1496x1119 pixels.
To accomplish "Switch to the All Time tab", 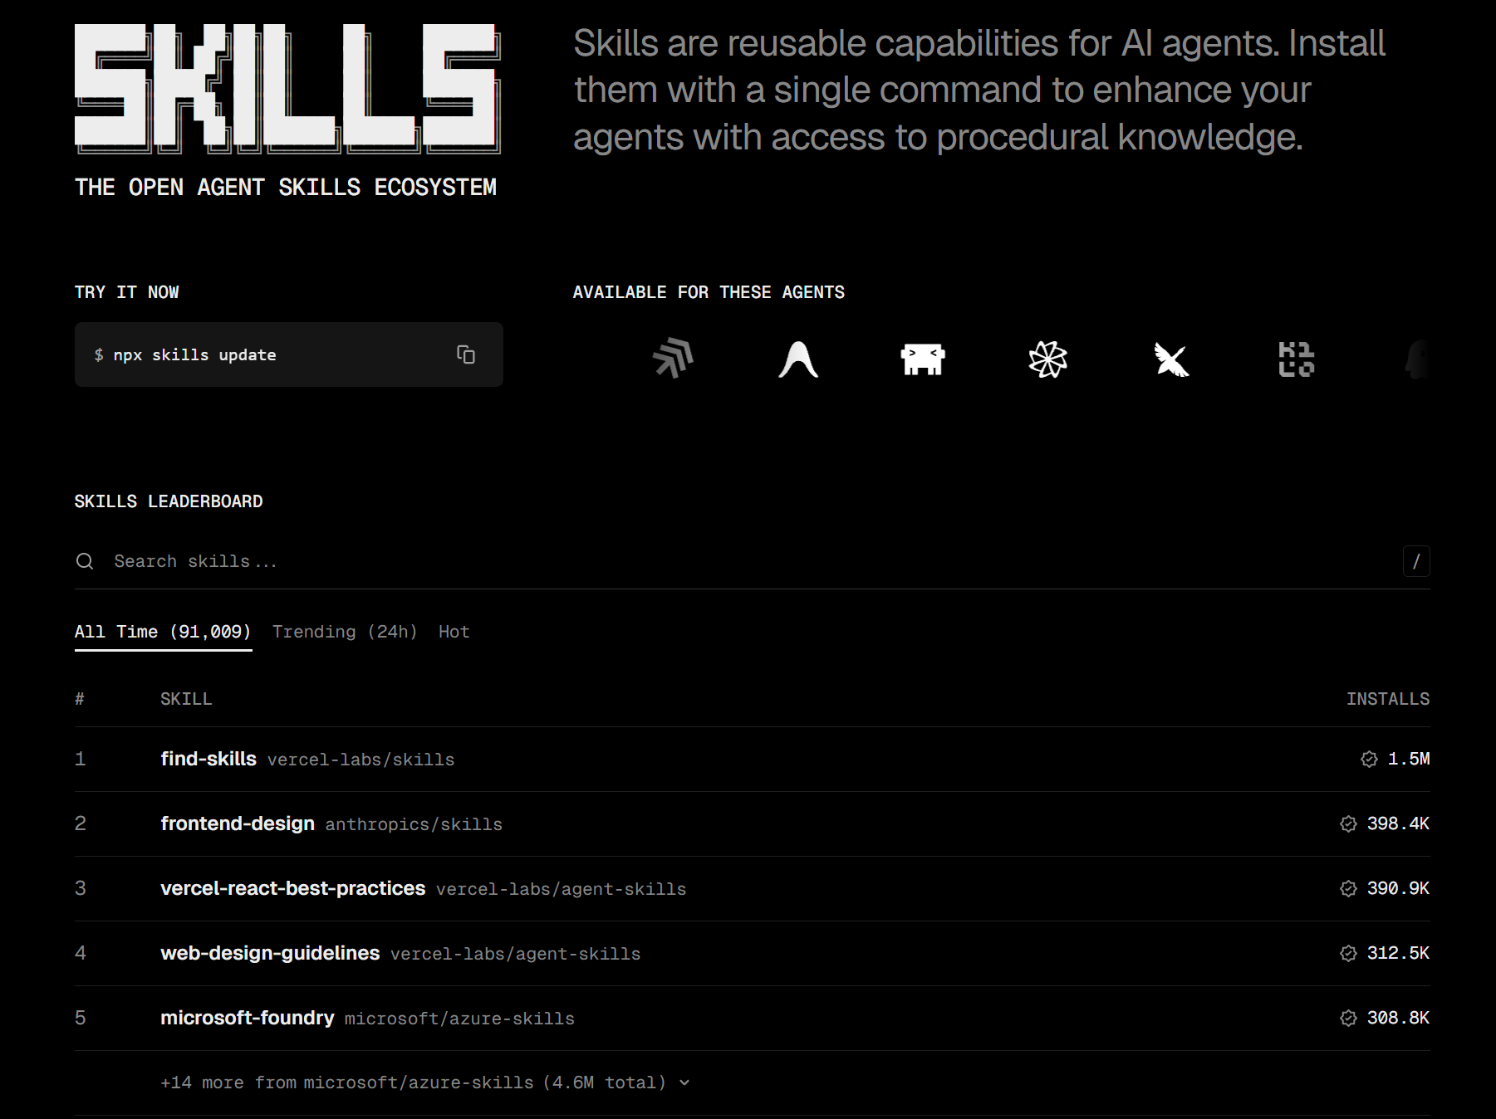I will coord(163,632).
